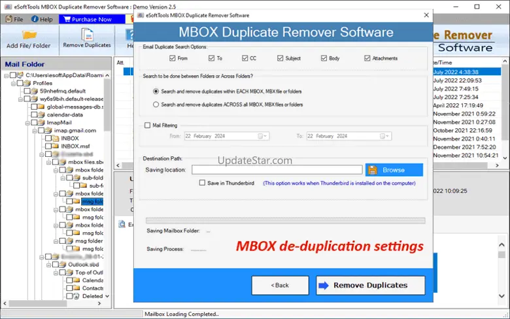
Task: Select the global-messages-db tree item
Action: 75,107
